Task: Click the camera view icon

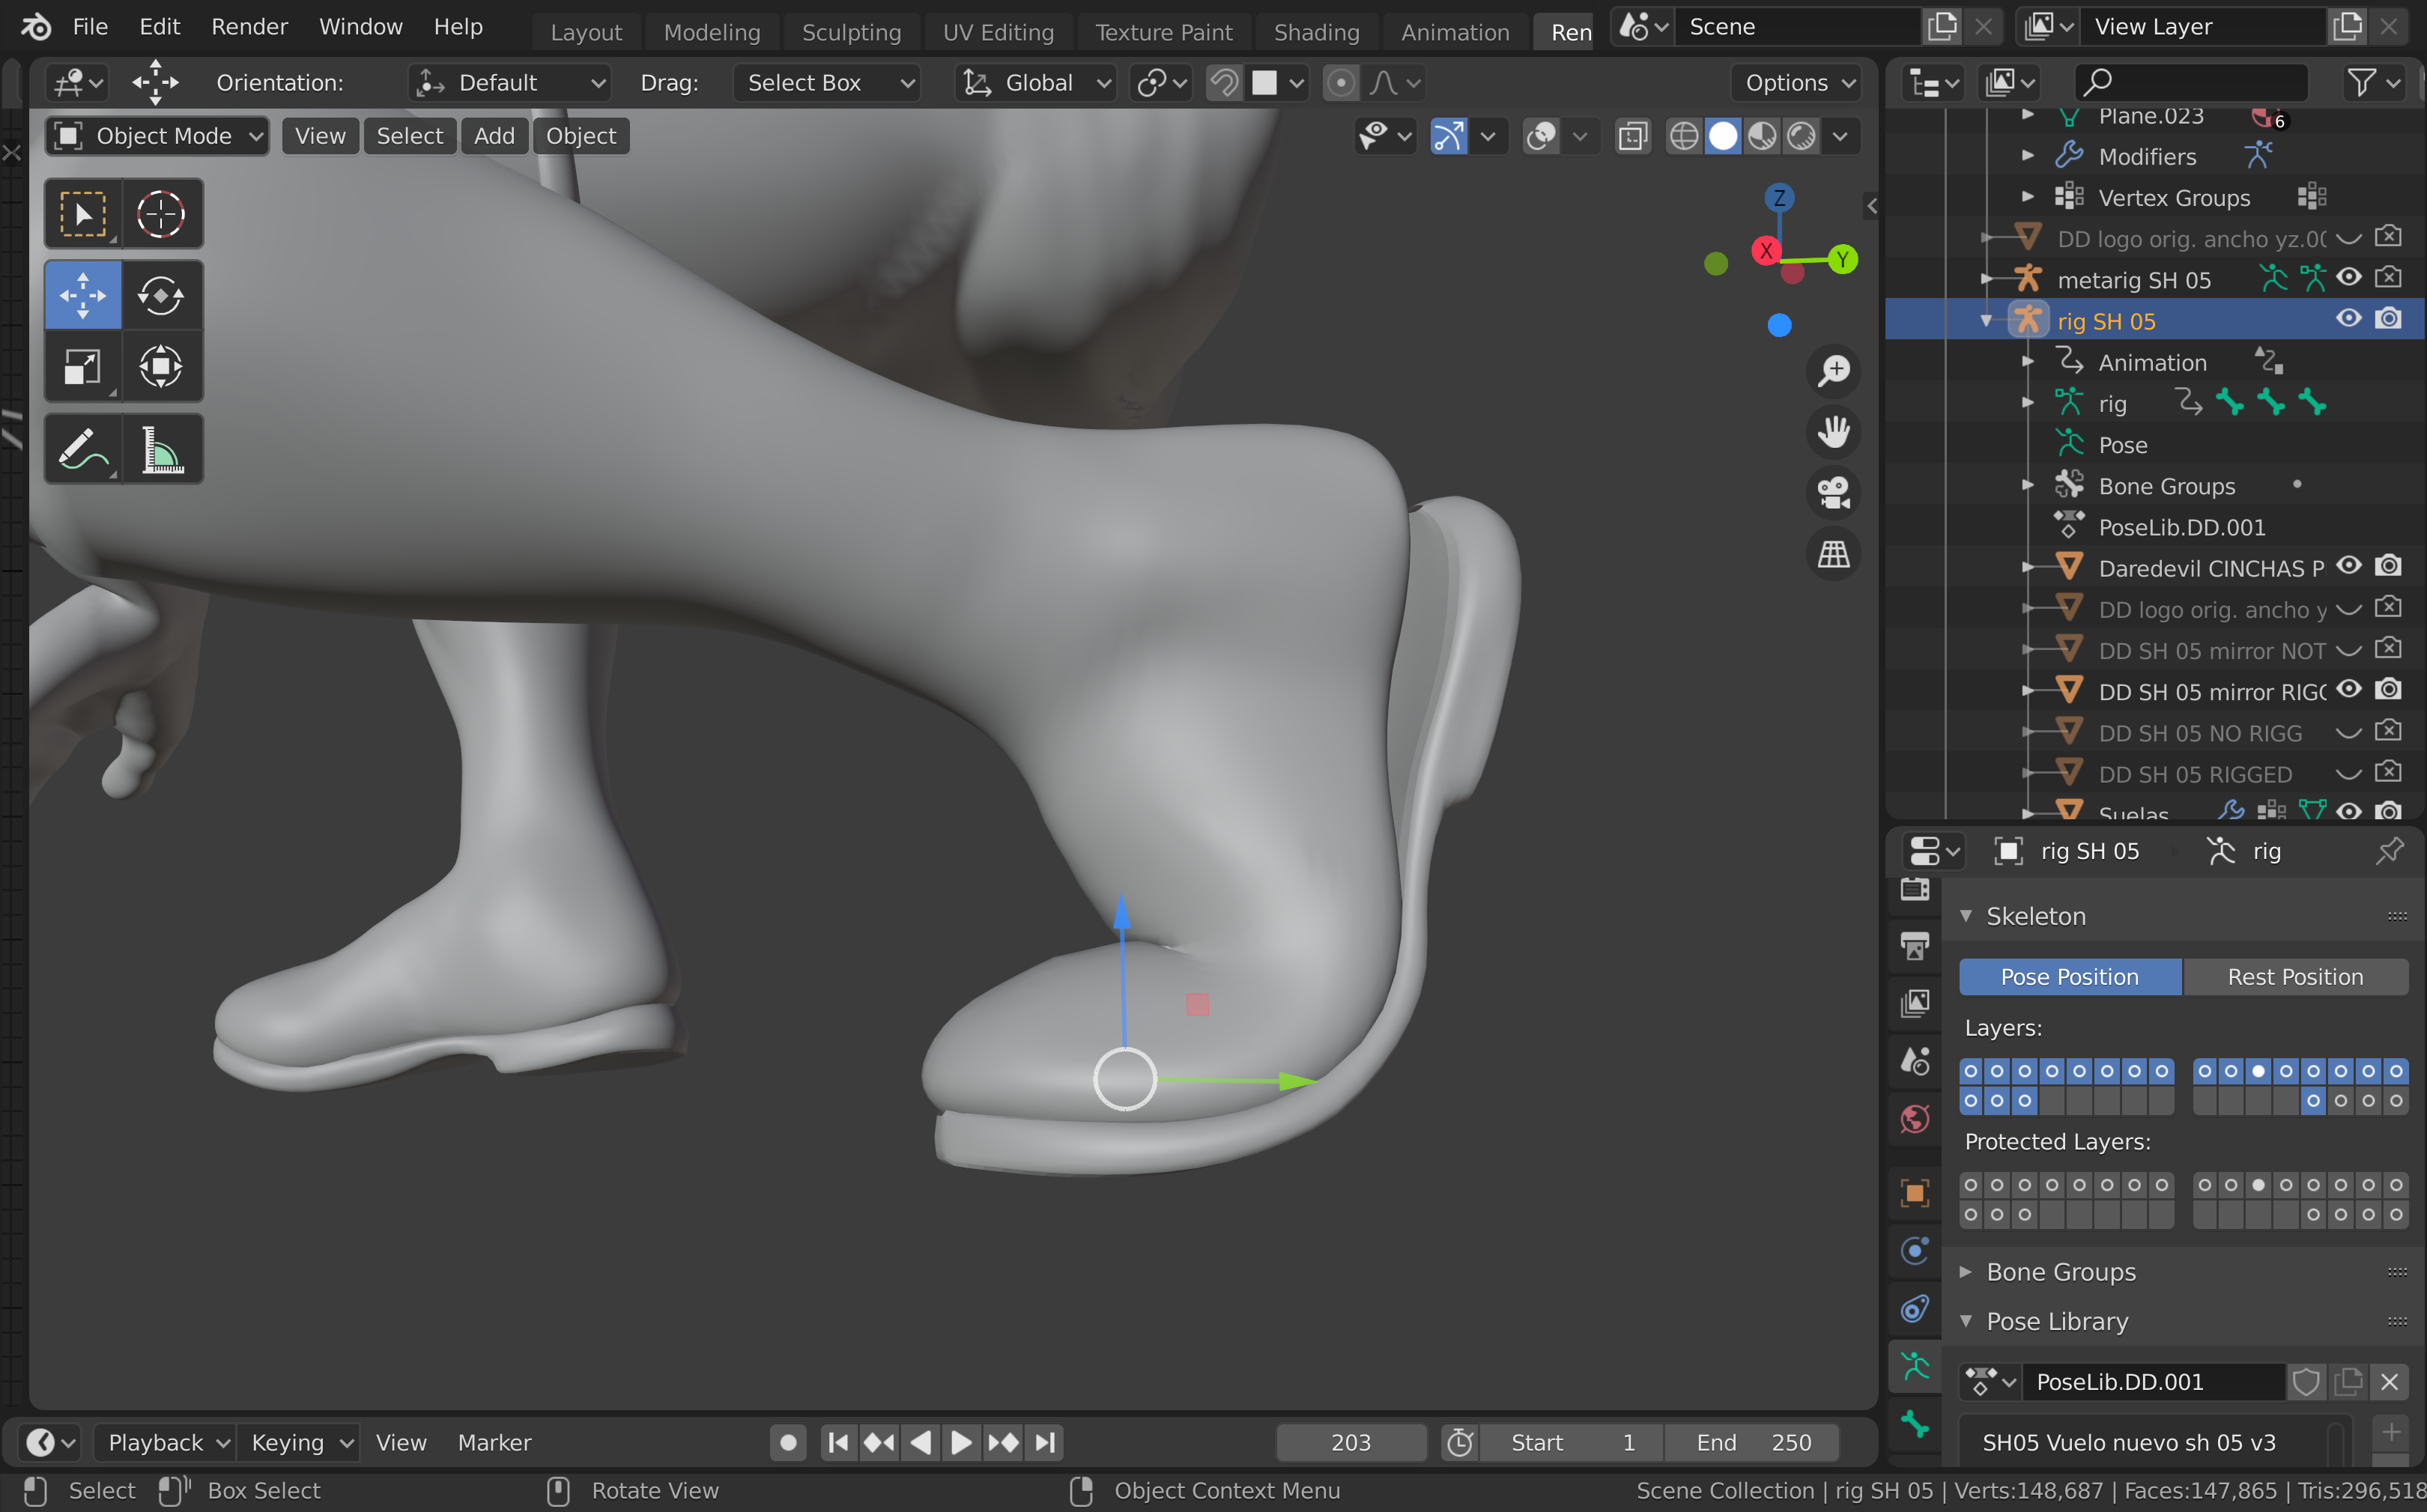Action: [x=1833, y=493]
